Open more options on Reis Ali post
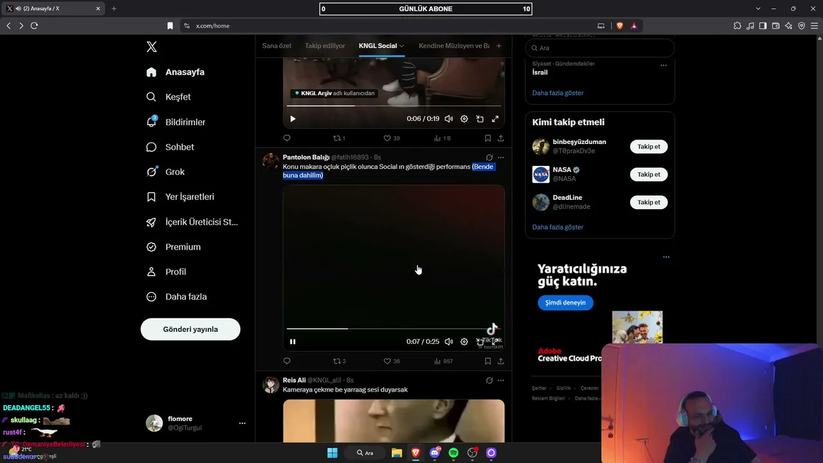The image size is (823, 463). (x=501, y=380)
